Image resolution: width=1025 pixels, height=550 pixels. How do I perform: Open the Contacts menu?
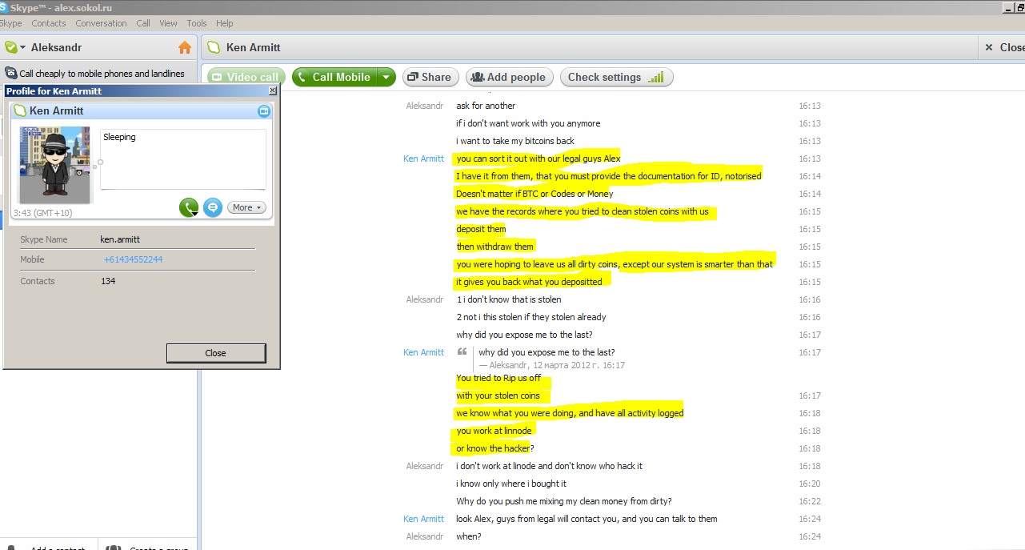click(49, 23)
